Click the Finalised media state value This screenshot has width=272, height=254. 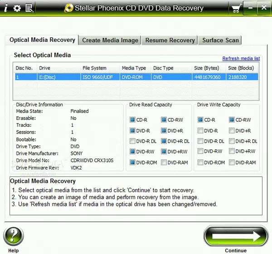[x=79, y=111]
